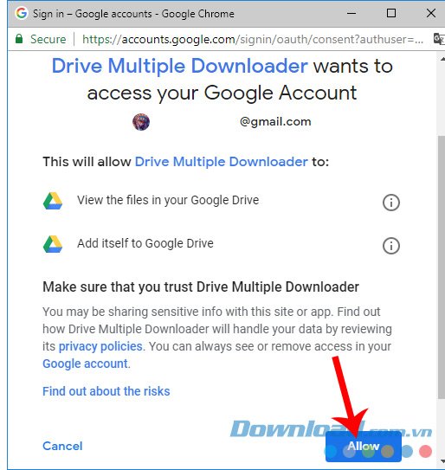Click the vertical scrollbar thumb

pyautogui.click(x=442, y=267)
